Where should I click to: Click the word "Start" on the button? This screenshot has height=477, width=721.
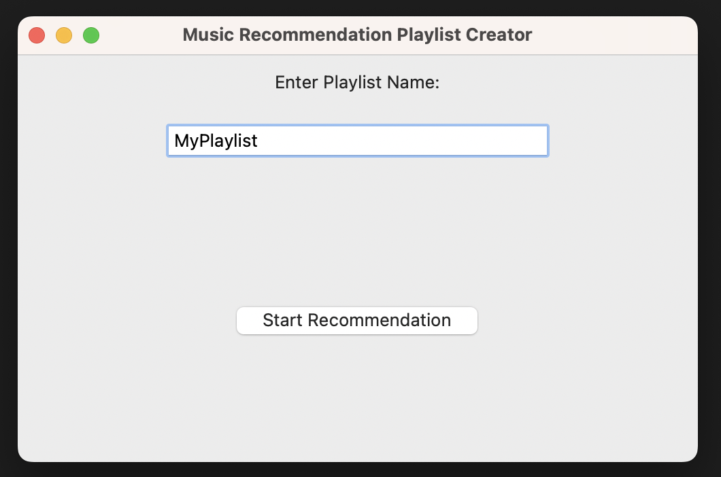(x=283, y=320)
